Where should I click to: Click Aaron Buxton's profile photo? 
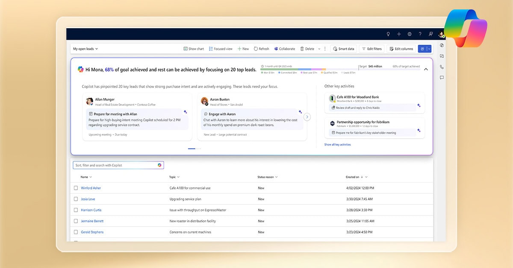point(205,102)
